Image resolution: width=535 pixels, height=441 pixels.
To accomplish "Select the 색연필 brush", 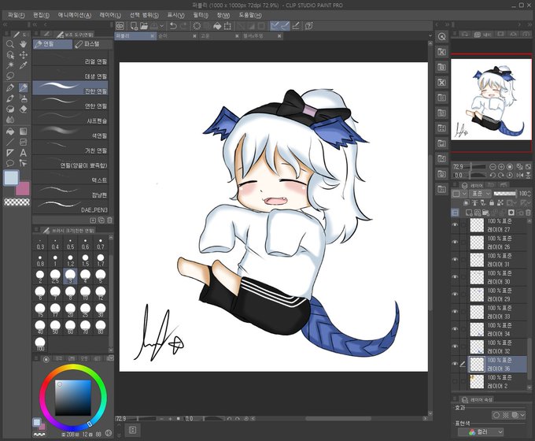I will 70,133.
